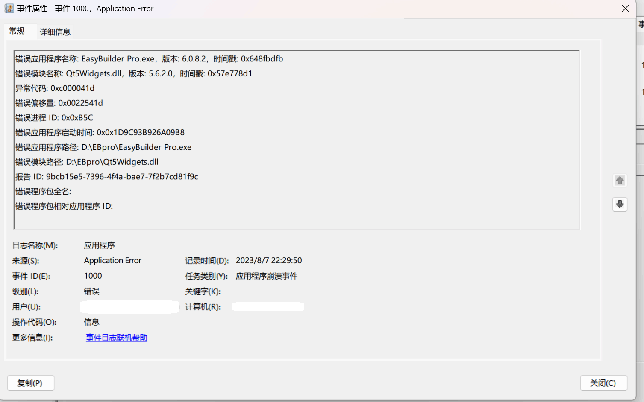Click the module path D:\EBpro\Qt5Widgets.dll line
644x402 pixels.
pos(87,162)
